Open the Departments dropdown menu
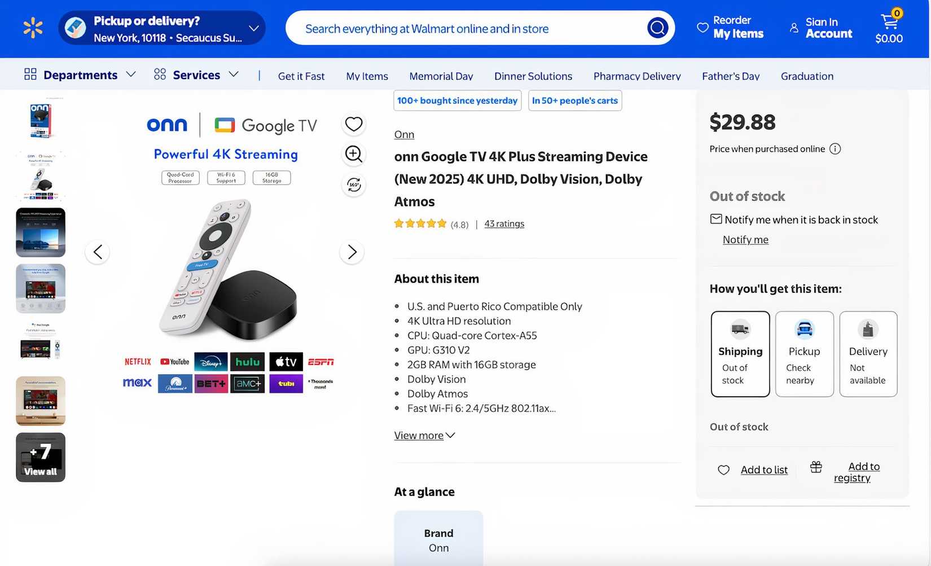 click(80, 75)
